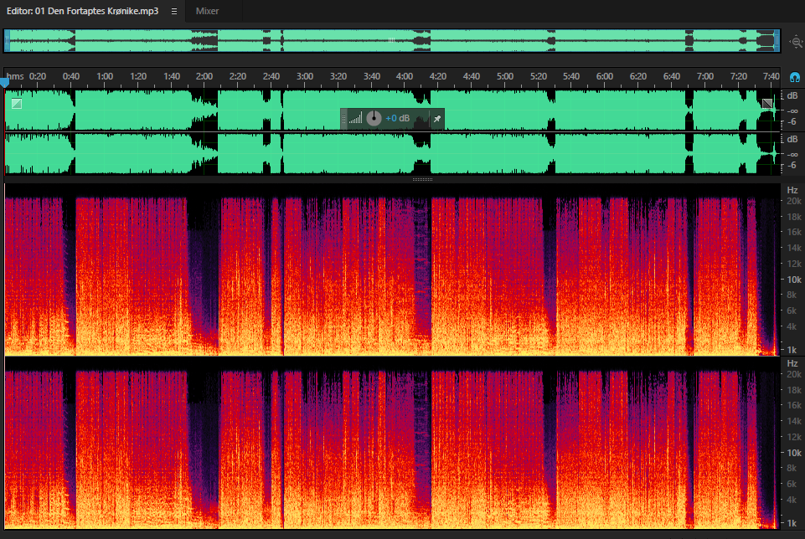805x539 pixels.
Task: Click the zoom-out-full magnifier icon
Action: pos(797,42)
